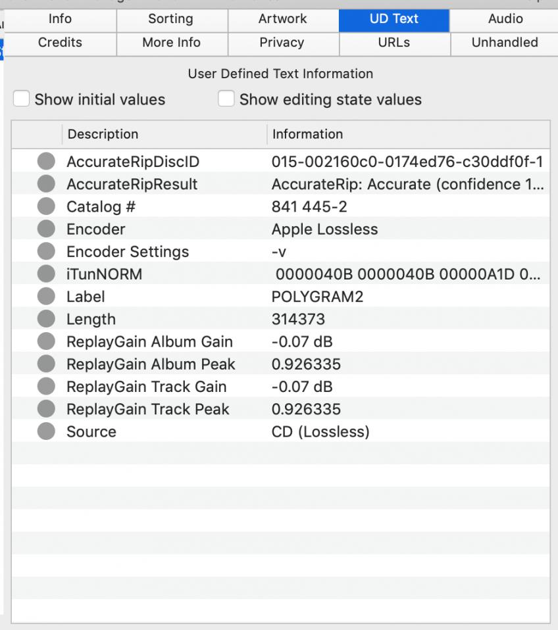
Task: Click the gray dot next to Catalog #
Action: point(45,207)
